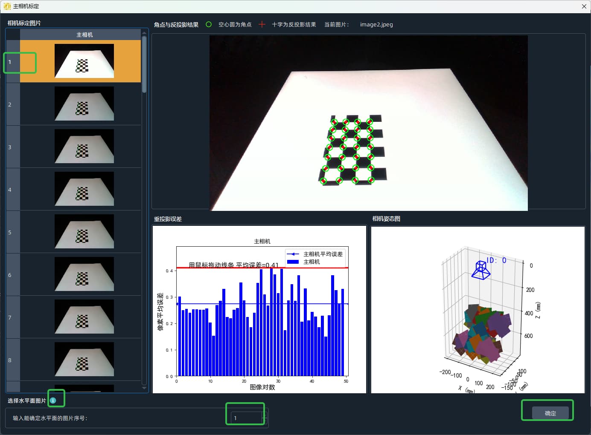Select calibration image thumbnail in row 3
This screenshot has height=435, width=591.
coord(84,146)
